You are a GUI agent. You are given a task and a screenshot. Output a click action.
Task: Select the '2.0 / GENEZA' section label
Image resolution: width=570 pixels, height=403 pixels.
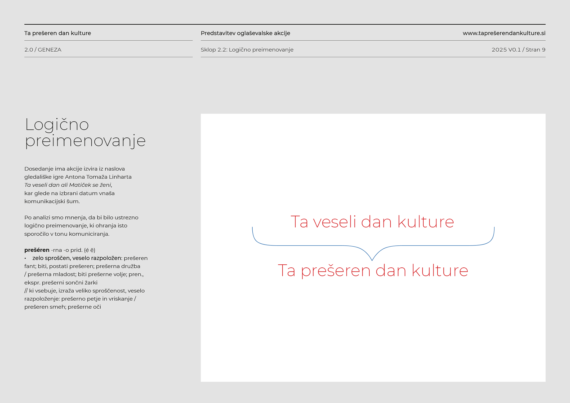coord(43,50)
